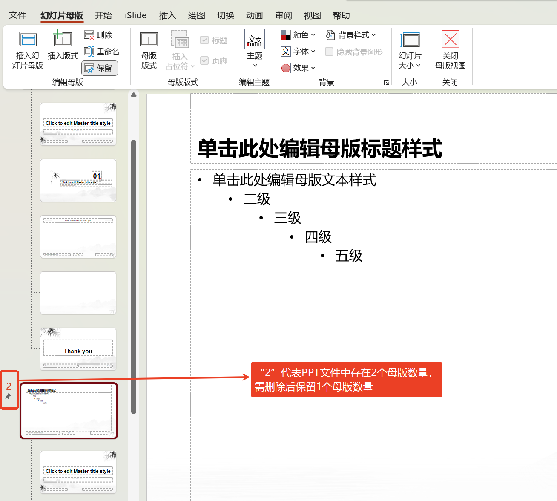Toggle the 标题 checkbox
Viewport: 557px width, 501px height.
click(x=204, y=40)
